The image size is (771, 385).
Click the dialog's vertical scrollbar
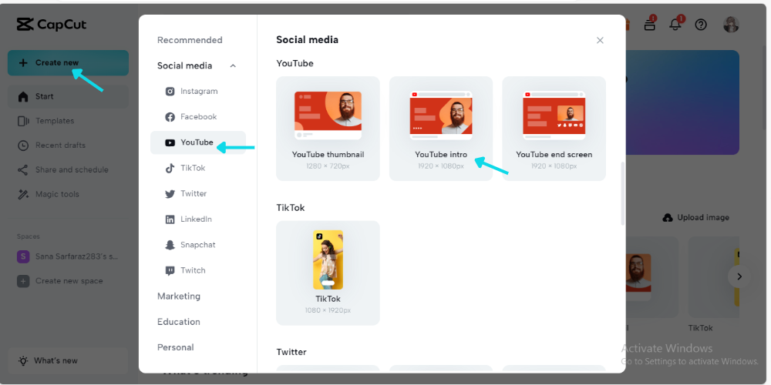623,193
